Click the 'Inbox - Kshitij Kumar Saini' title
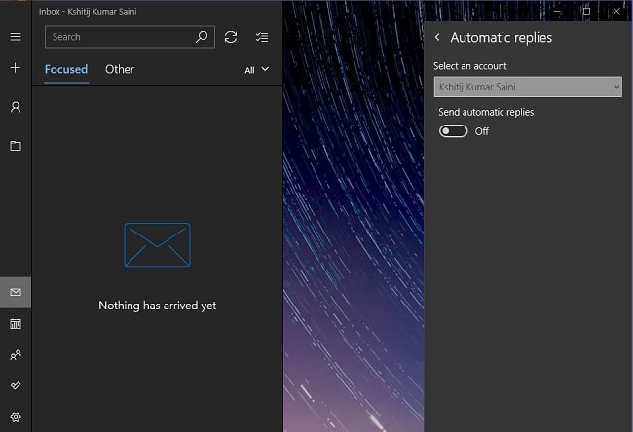 coord(88,12)
